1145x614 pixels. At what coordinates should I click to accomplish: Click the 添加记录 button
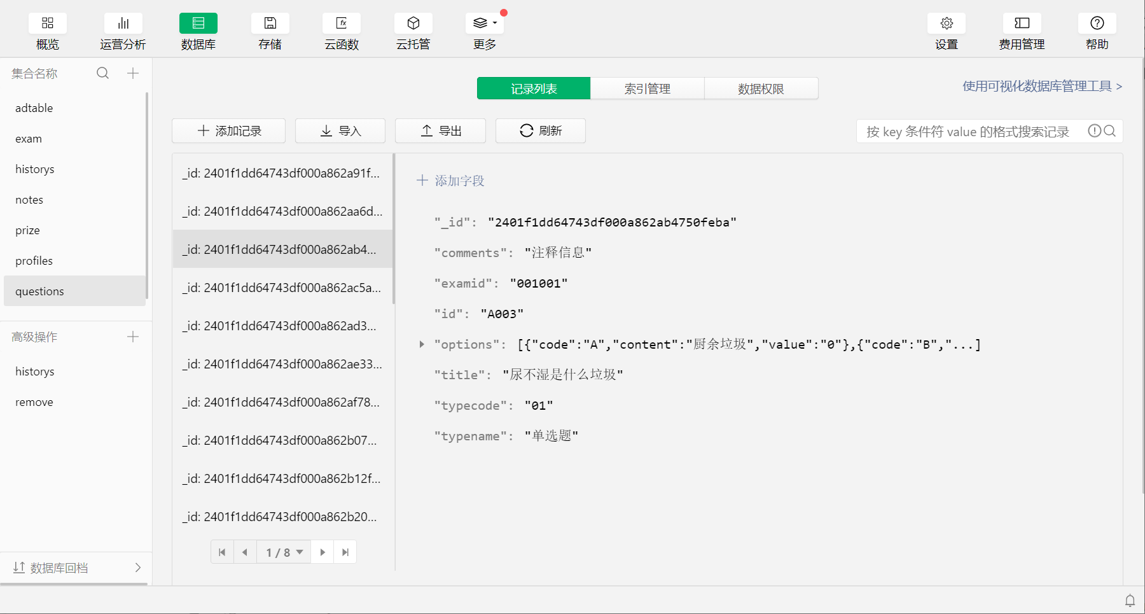click(x=229, y=131)
